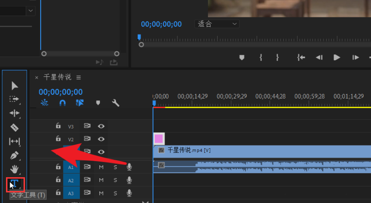
Task: Open timeline display settings wrench
Action: tap(116, 103)
